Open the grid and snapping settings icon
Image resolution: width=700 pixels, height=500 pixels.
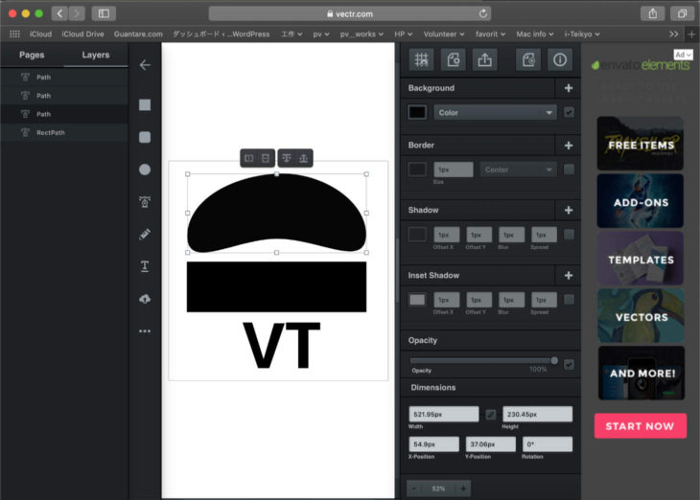pyautogui.click(x=420, y=59)
